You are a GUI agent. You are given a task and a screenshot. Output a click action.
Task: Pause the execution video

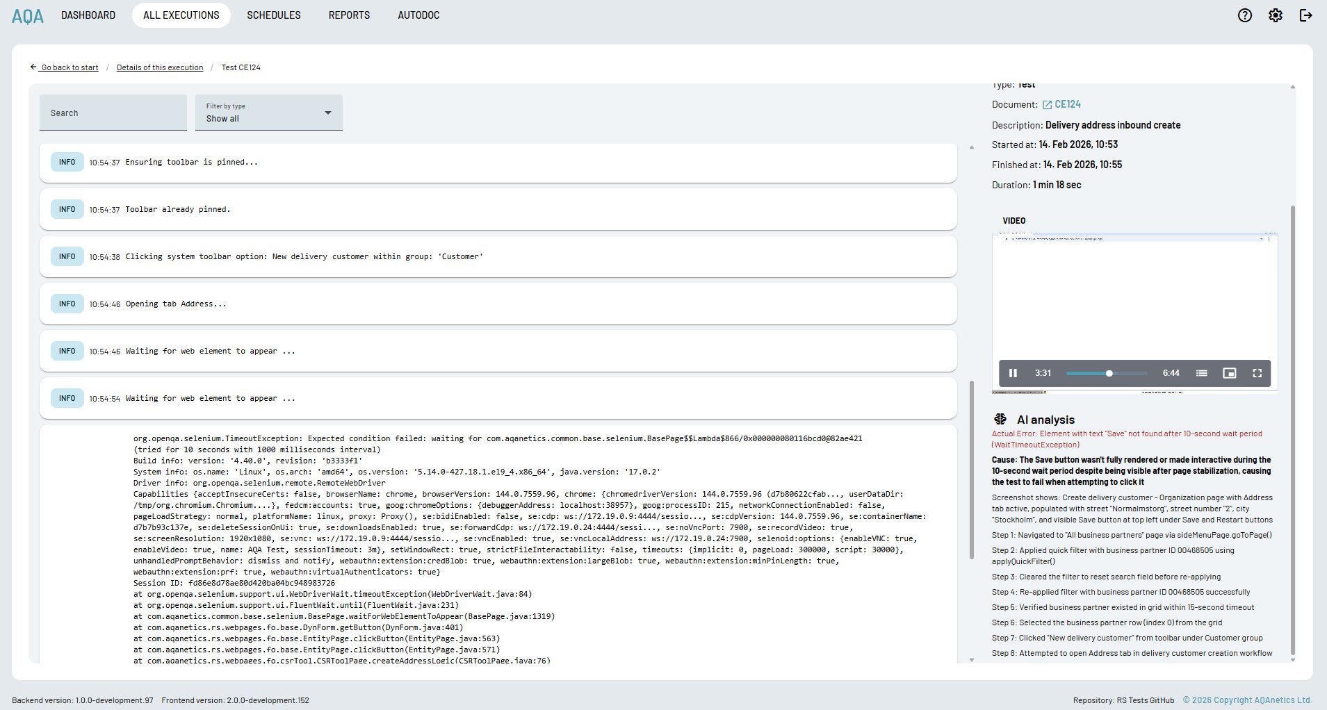1013,373
